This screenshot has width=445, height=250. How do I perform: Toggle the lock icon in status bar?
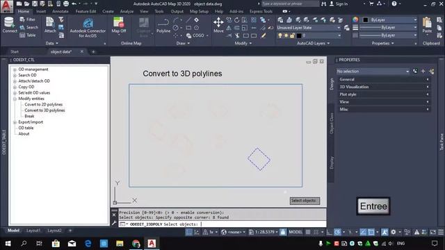(283, 232)
